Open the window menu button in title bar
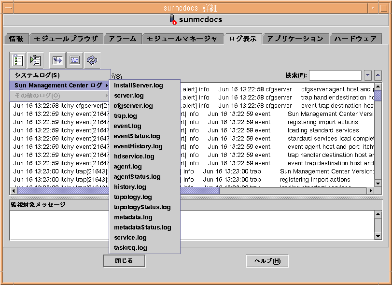 (x=8, y=8)
